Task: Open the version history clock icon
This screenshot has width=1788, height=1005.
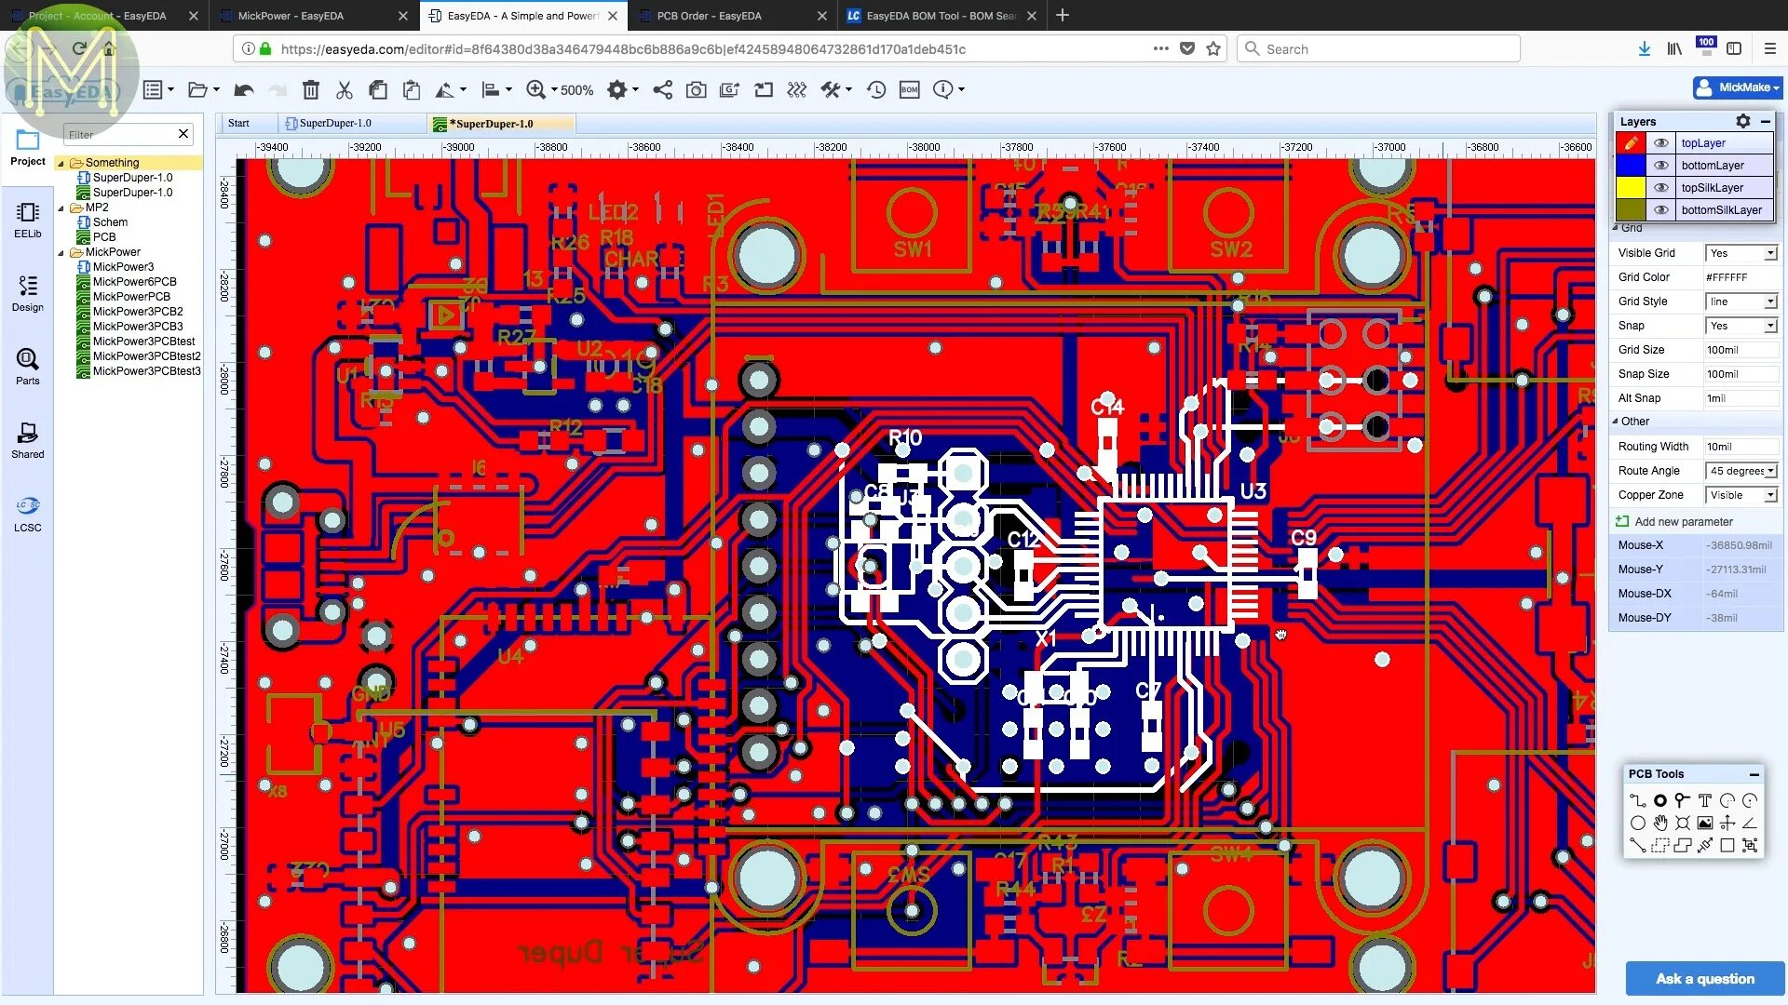Action: [x=875, y=89]
